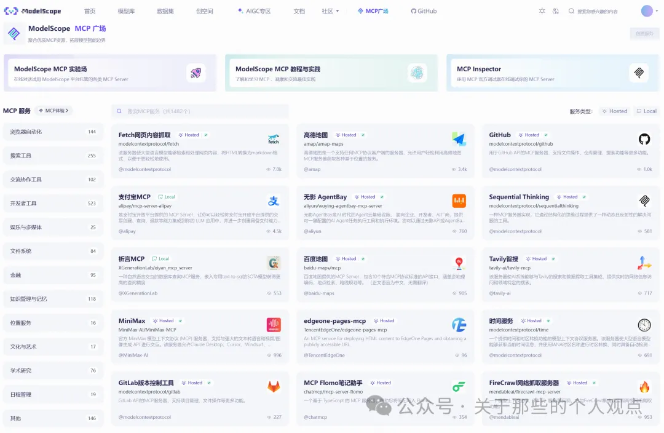Screen dimensions: 664x433
Task: Click the GitHub octocat card logo
Action: (644, 139)
